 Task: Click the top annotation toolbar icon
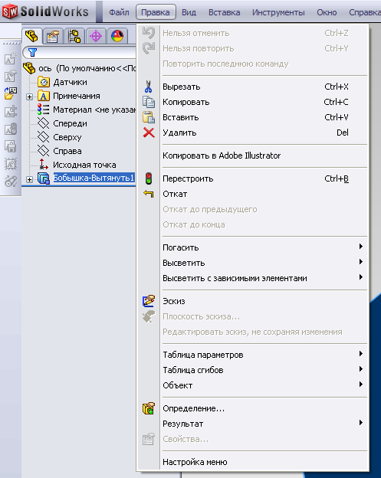[11, 58]
